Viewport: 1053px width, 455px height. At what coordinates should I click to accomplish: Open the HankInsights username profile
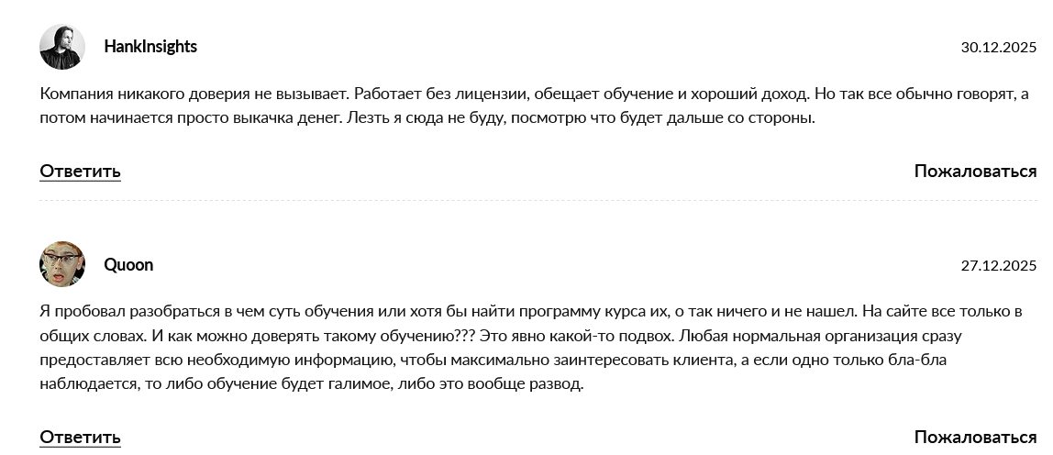pos(150,47)
